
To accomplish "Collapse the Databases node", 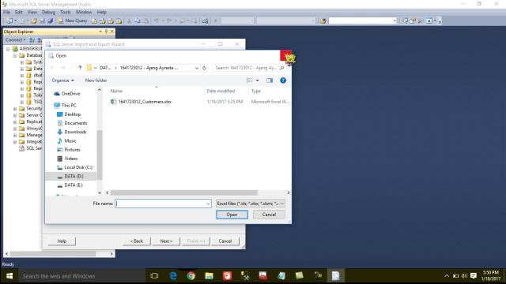I will tap(15, 55).
